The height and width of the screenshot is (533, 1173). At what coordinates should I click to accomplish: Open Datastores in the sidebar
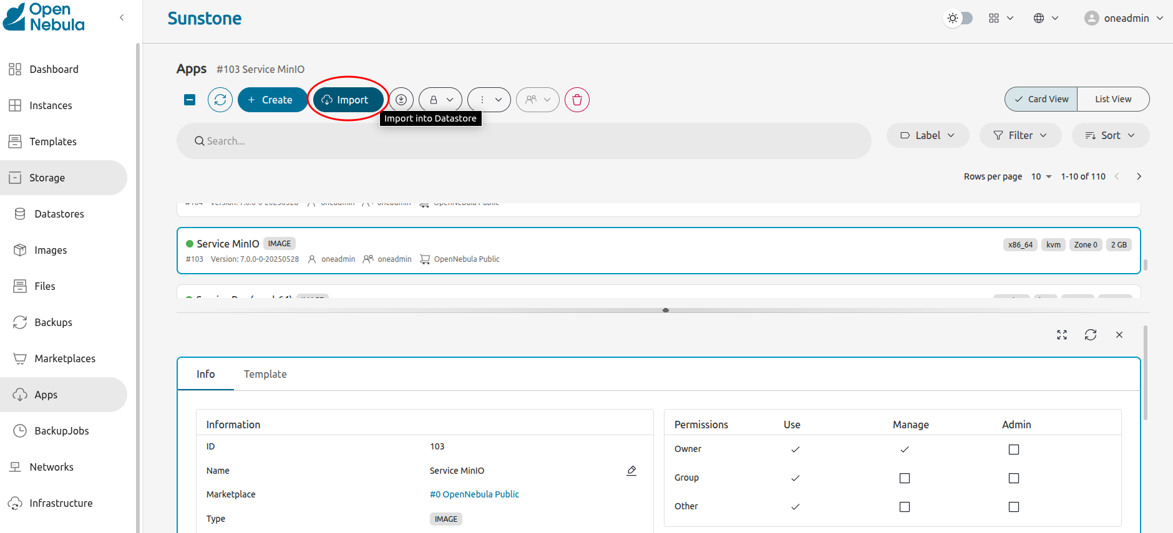59,214
